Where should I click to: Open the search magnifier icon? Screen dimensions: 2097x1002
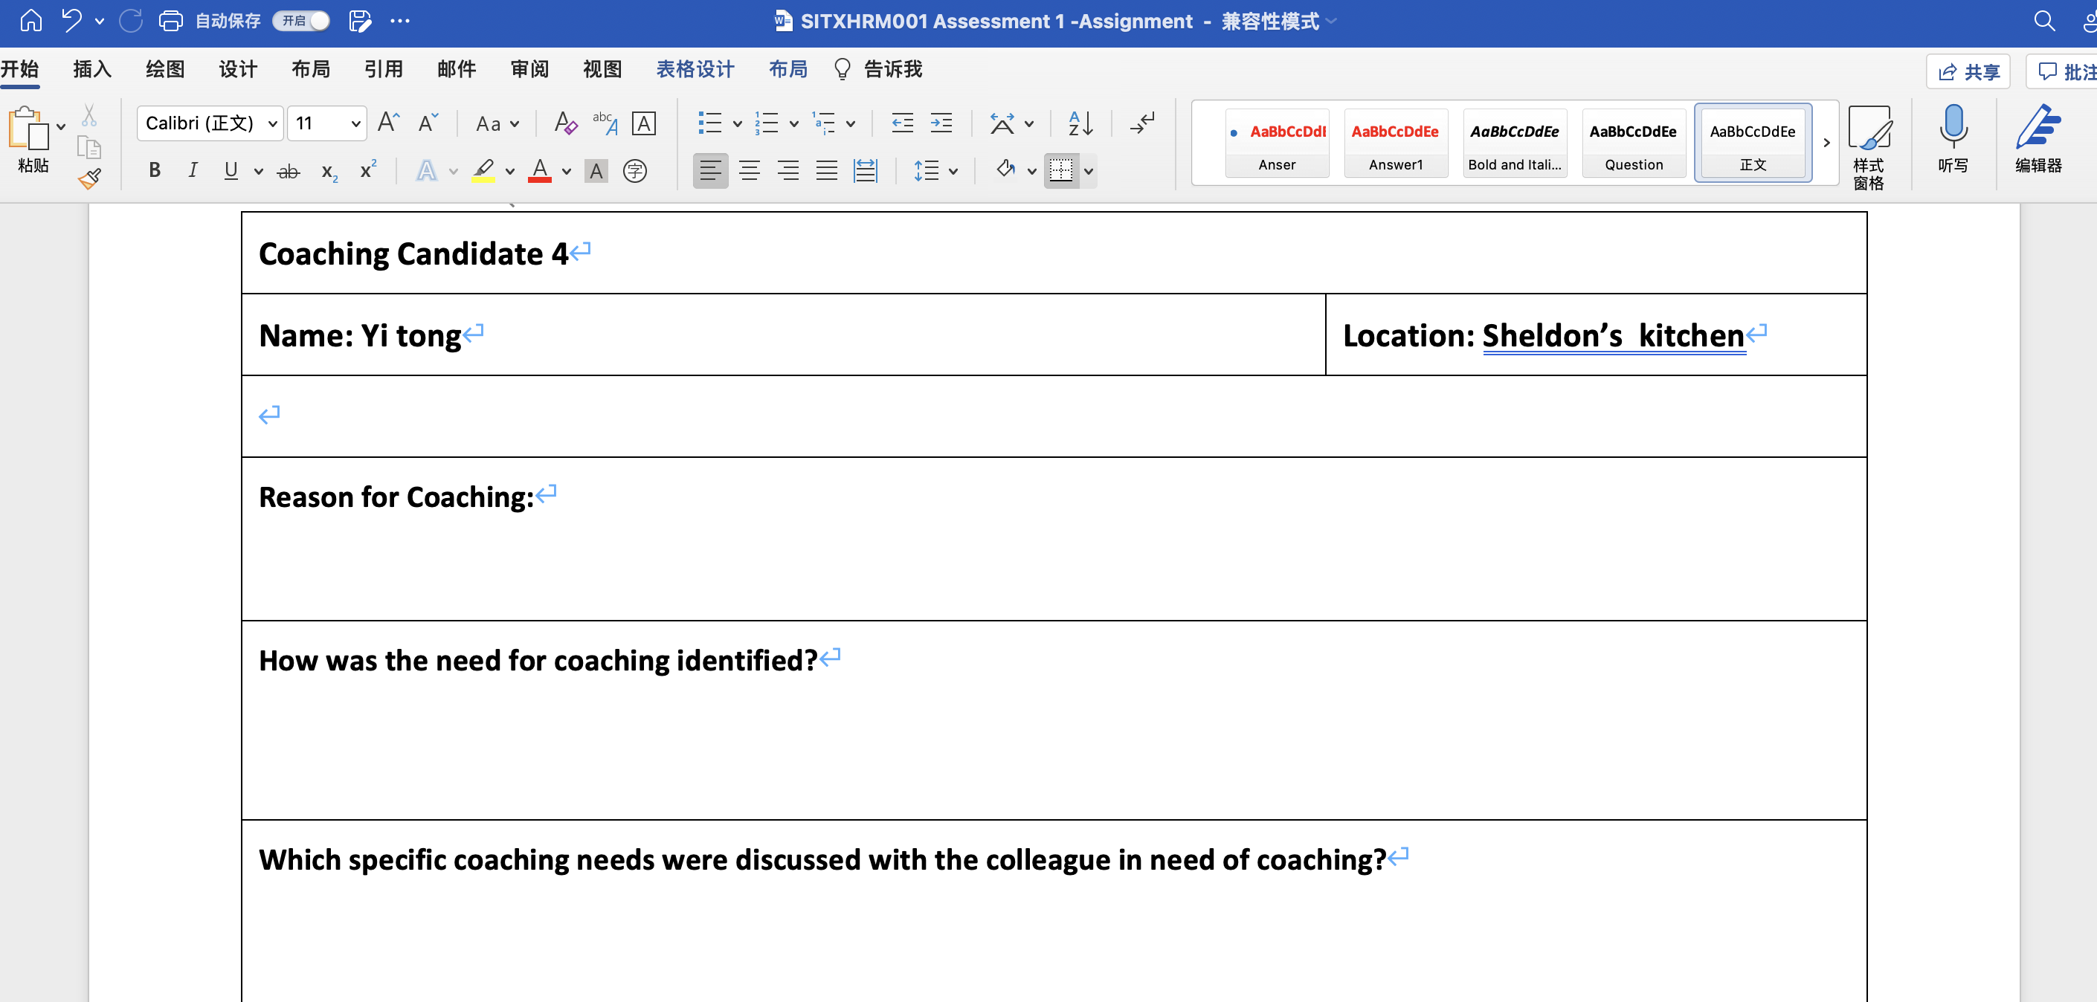coord(2044,20)
